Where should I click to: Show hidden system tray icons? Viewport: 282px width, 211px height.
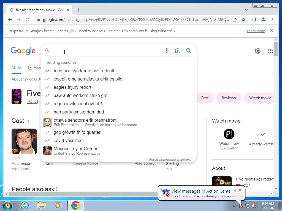[x=234, y=206]
